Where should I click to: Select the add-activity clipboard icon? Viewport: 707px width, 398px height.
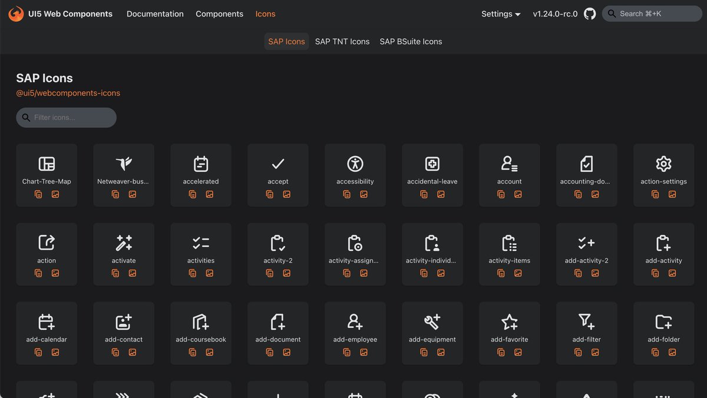pos(664,243)
